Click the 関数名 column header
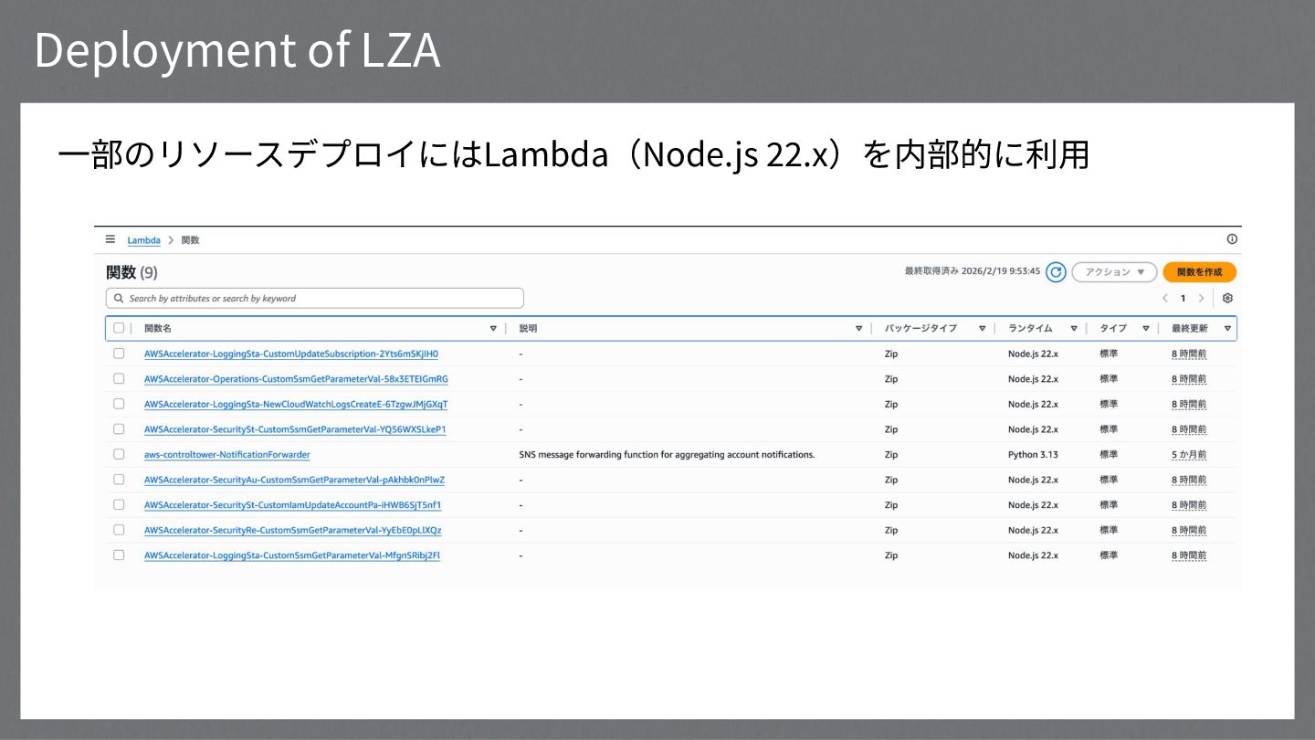 click(158, 328)
